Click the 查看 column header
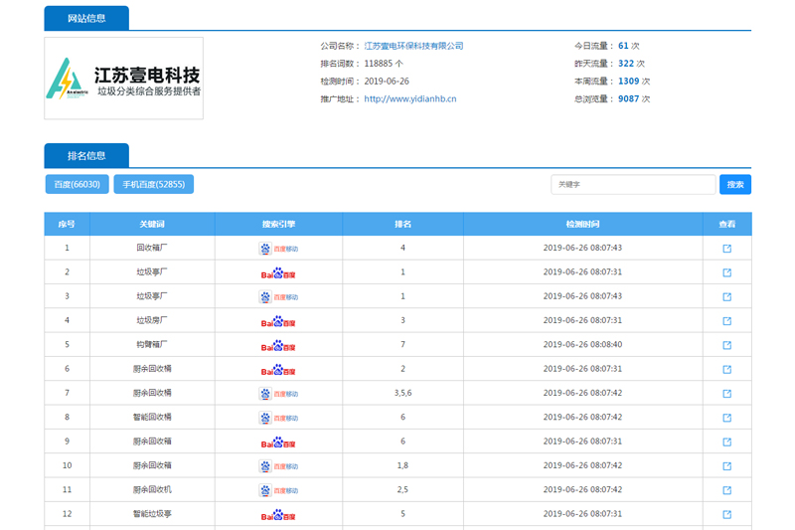Viewport: 795px width, 530px height. 727,224
